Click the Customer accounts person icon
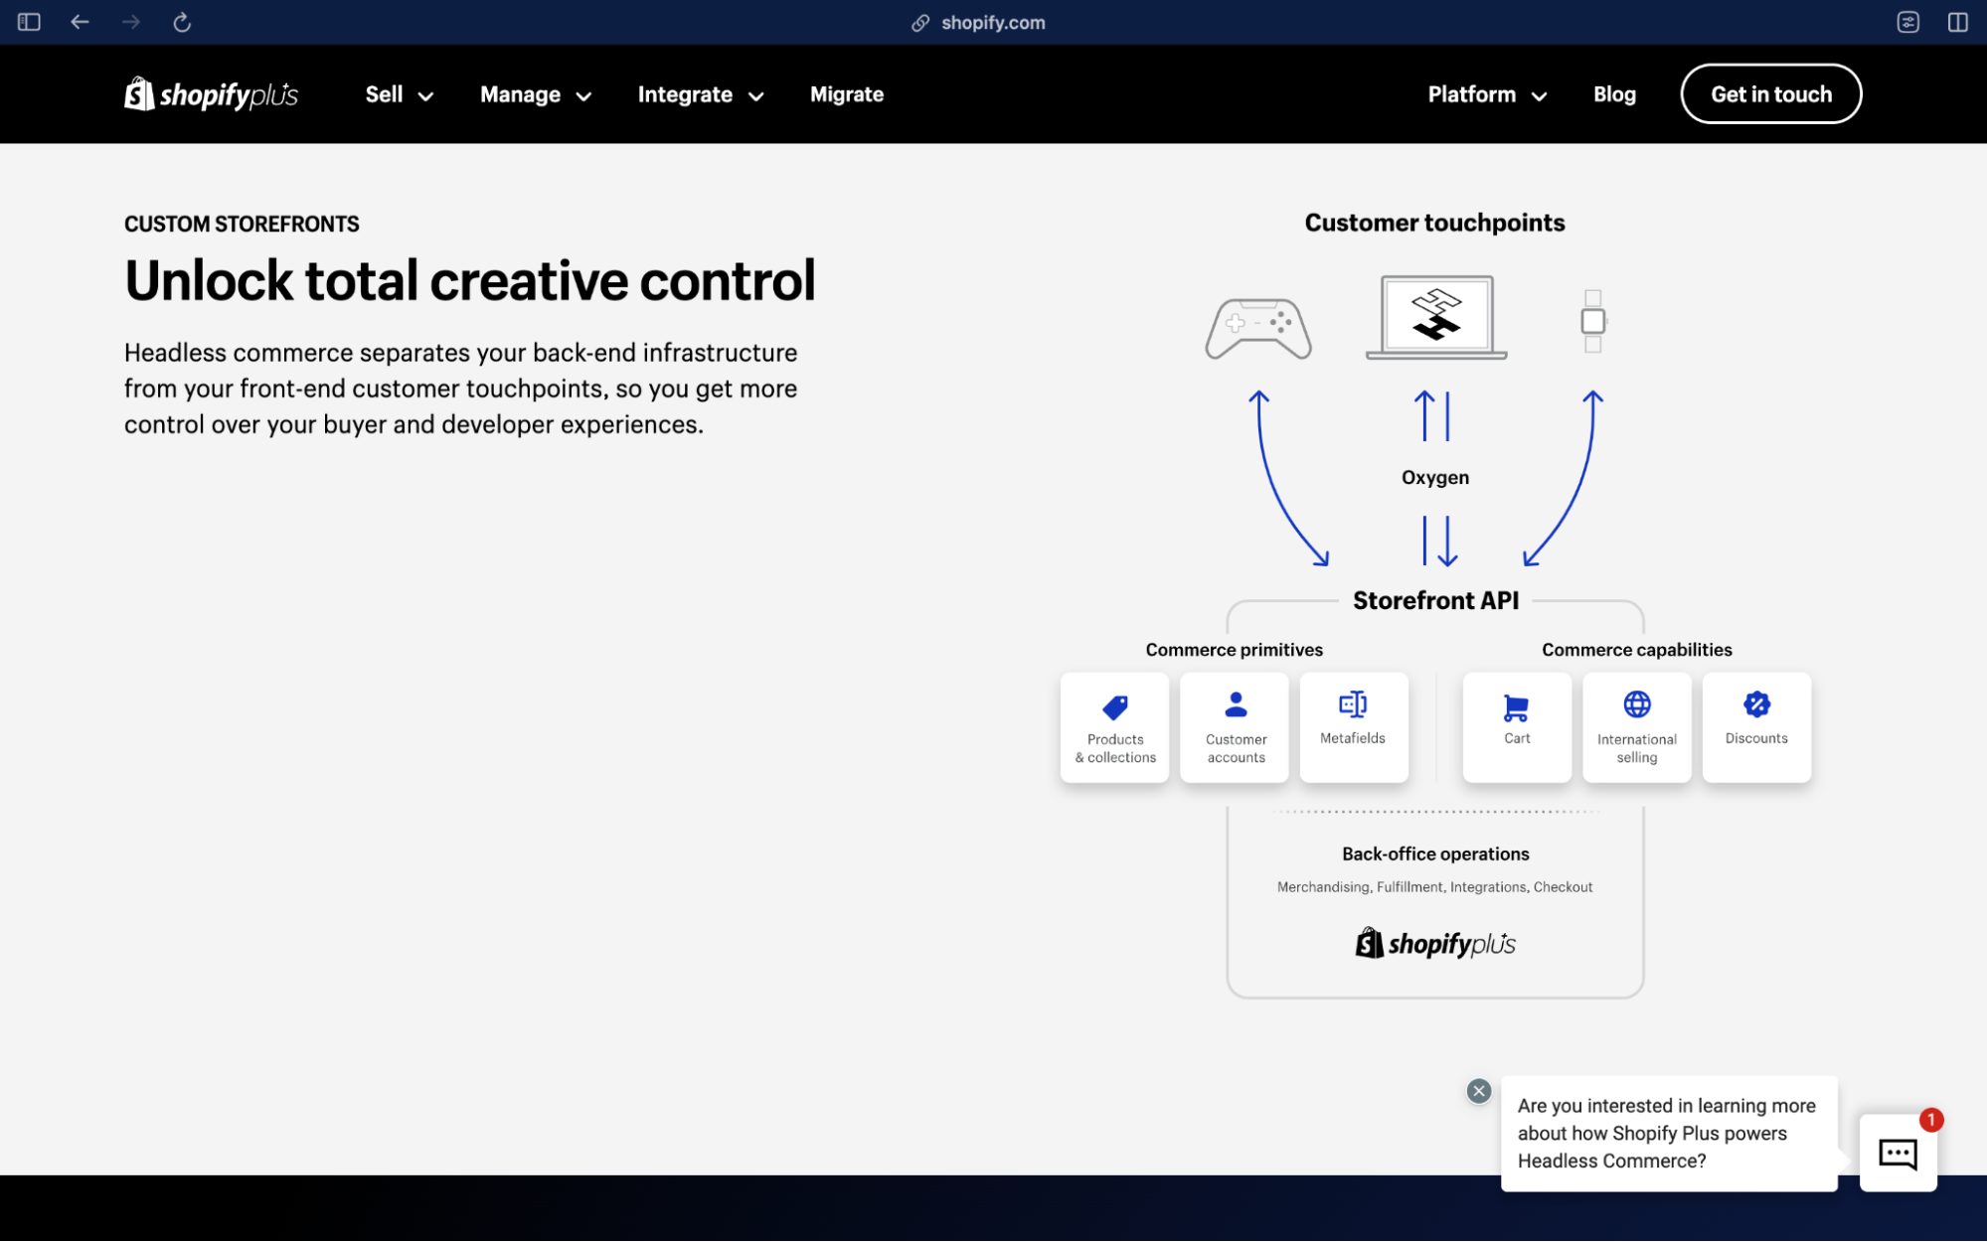1987x1242 pixels. click(1236, 704)
